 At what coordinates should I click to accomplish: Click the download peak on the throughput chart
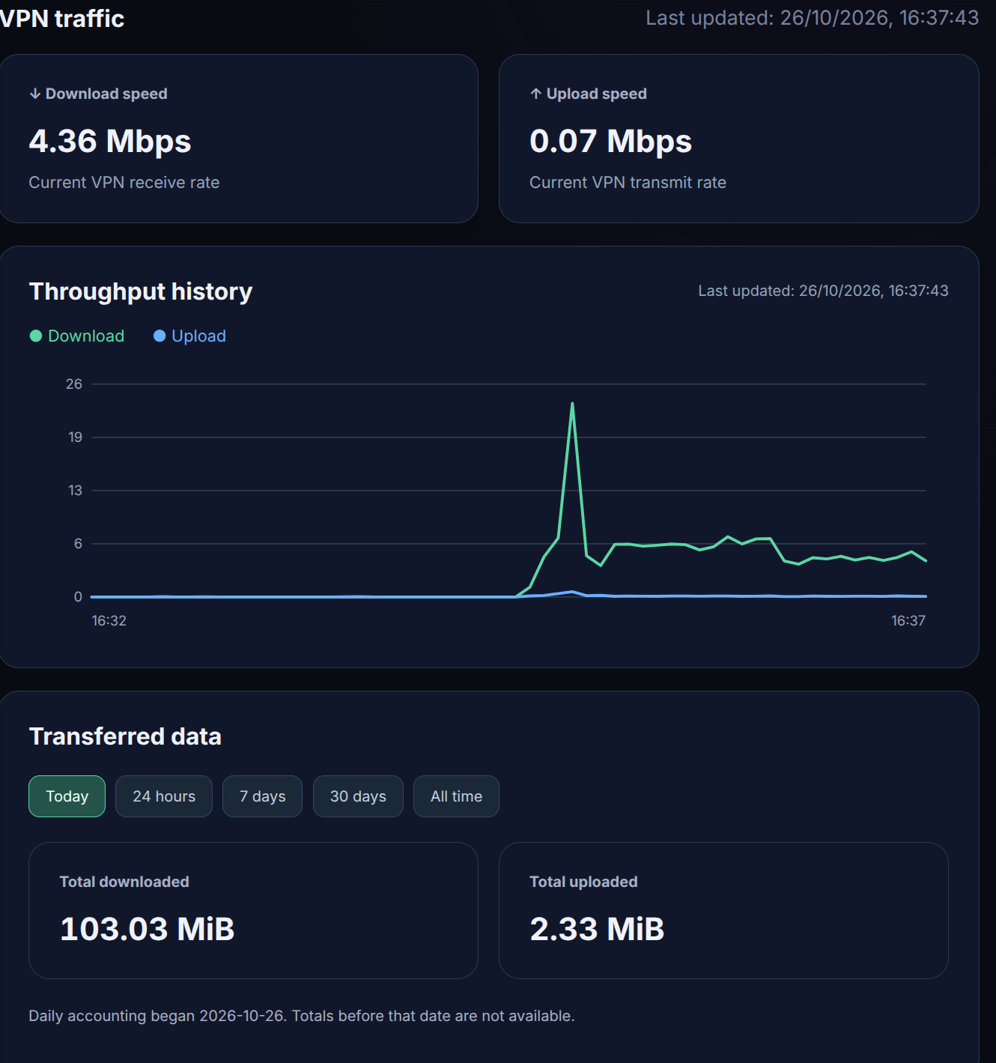572,404
